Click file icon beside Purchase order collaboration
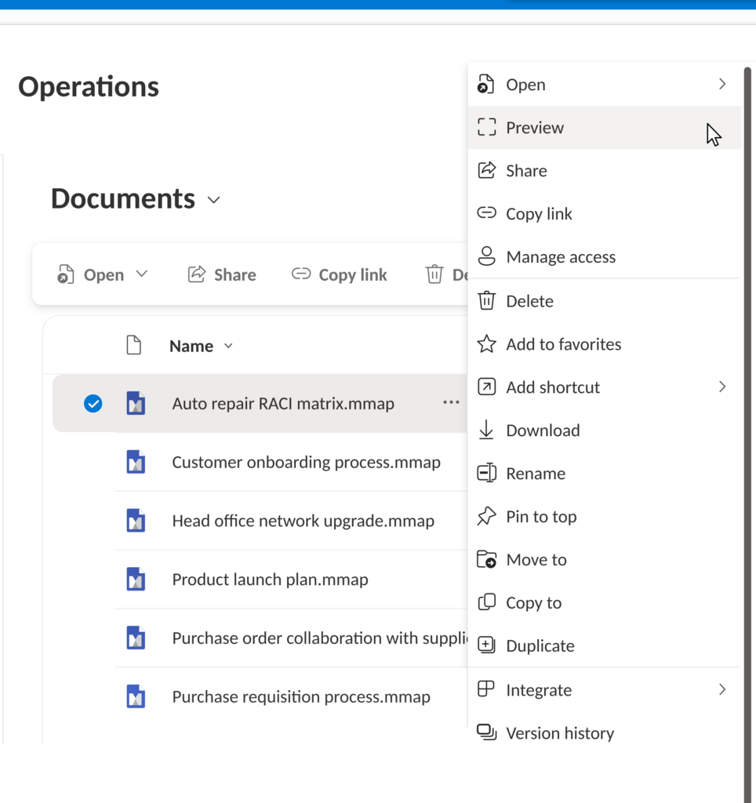The height and width of the screenshot is (803, 756). tap(136, 638)
